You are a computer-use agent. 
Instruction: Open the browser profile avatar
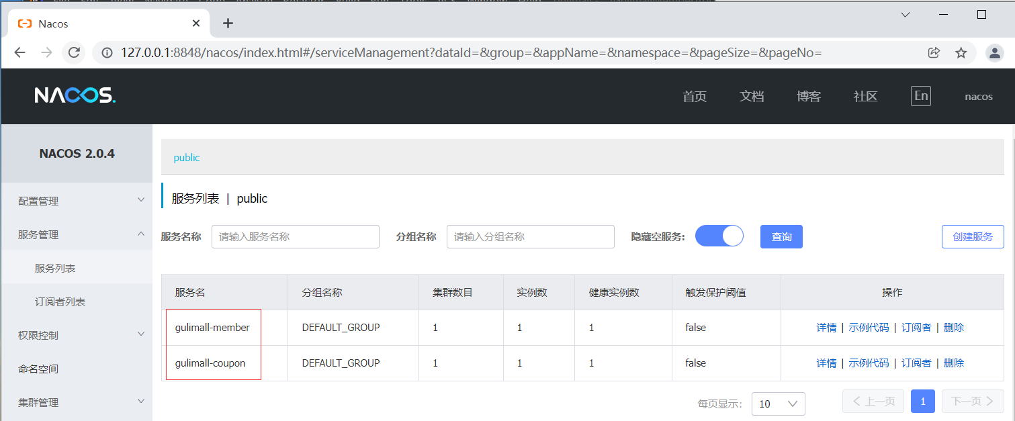point(995,52)
